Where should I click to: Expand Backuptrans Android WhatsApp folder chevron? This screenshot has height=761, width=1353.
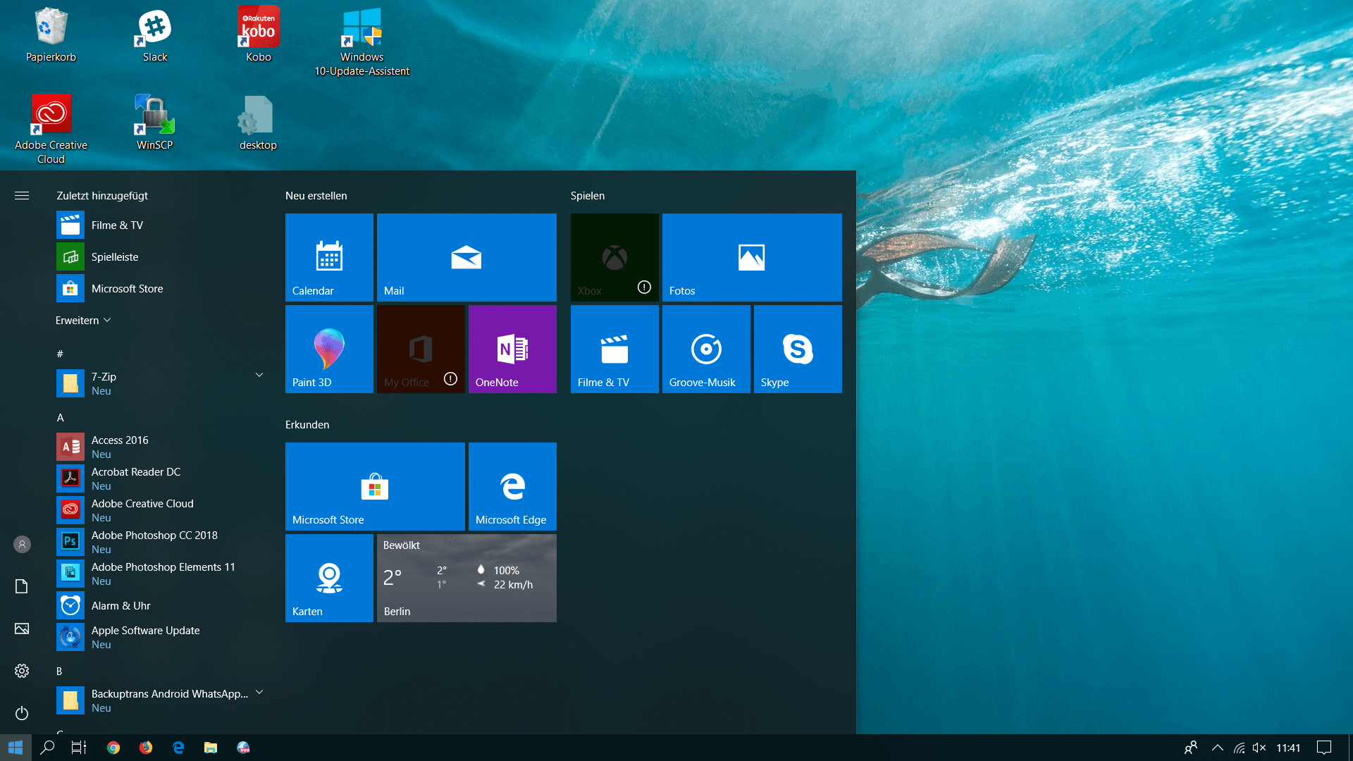click(x=259, y=692)
